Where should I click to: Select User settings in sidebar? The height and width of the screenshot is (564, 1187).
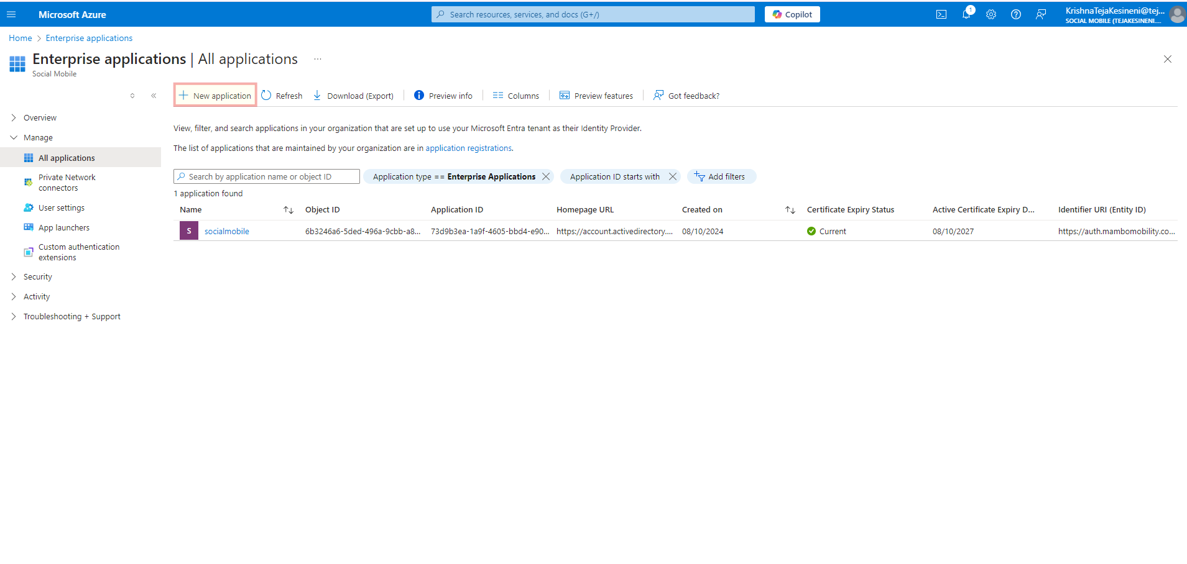[x=62, y=208]
